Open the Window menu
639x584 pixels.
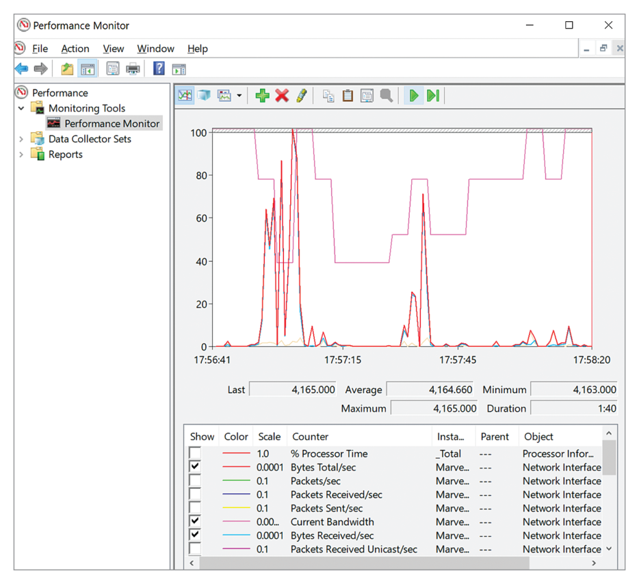point(156,49)
